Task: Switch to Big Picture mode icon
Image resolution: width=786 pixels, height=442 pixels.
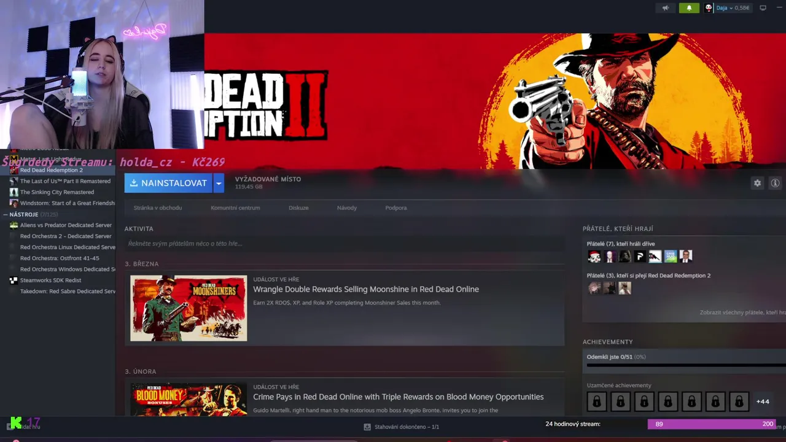Action: [x=763, y=8]
